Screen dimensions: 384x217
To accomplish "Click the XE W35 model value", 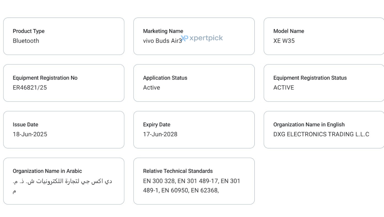I will [x=284, y=41].
